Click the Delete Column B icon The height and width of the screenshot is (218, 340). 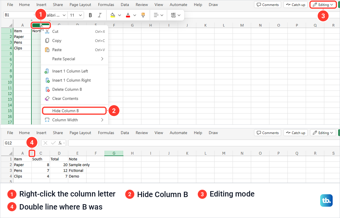47,89
